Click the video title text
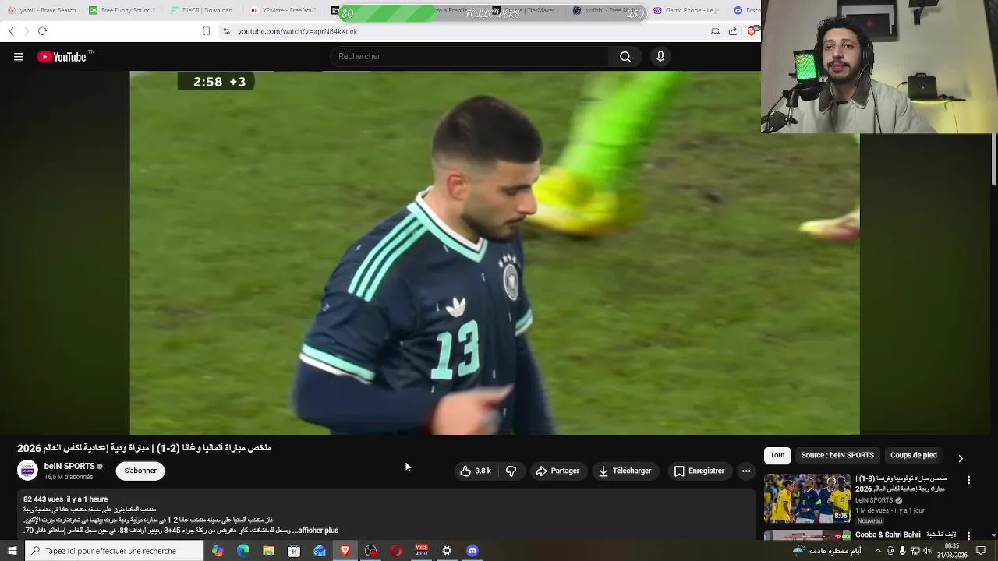The image size is (998, 561). [x=144, y=448]
